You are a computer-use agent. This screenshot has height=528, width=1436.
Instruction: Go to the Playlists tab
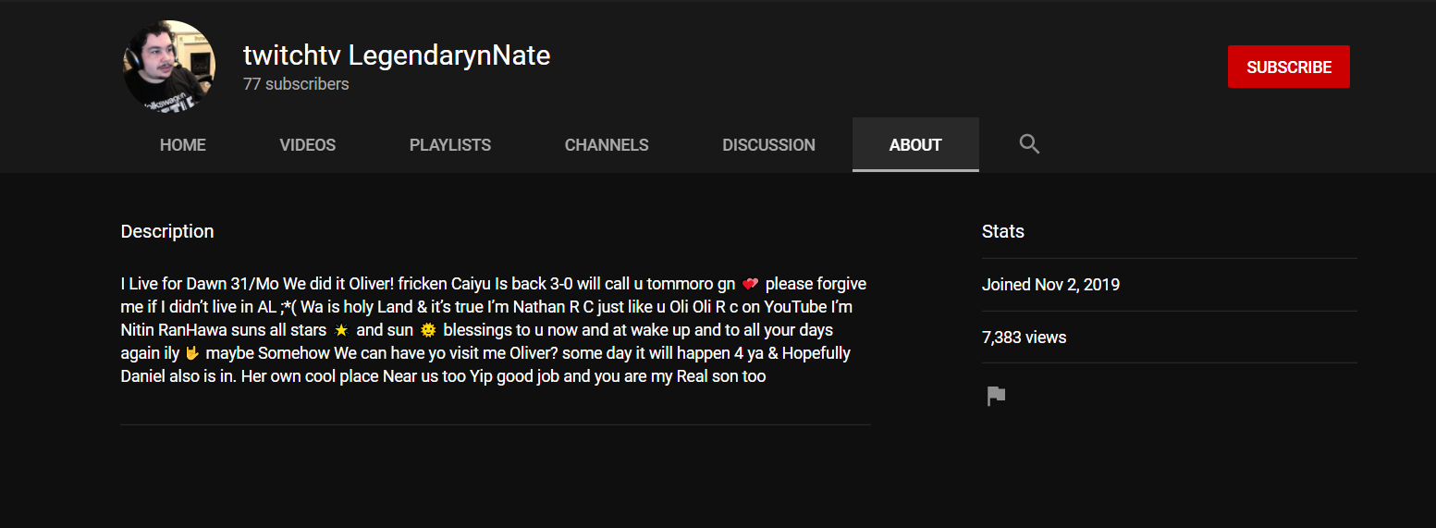[x=450, y=144]
